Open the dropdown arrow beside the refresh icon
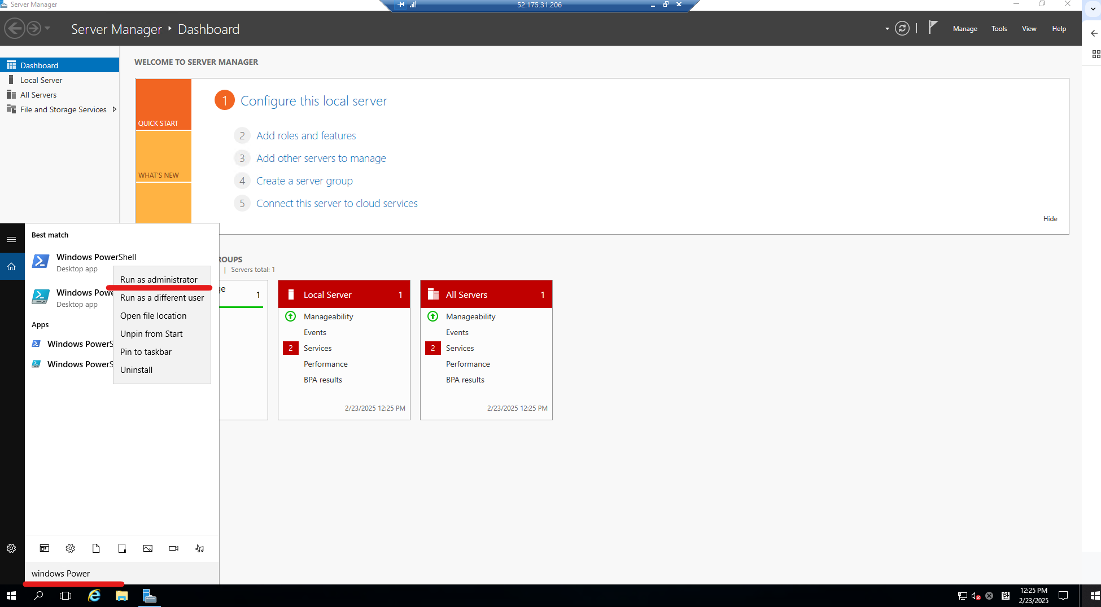Viewport: 1101px width, 607px height. point(887,29)
